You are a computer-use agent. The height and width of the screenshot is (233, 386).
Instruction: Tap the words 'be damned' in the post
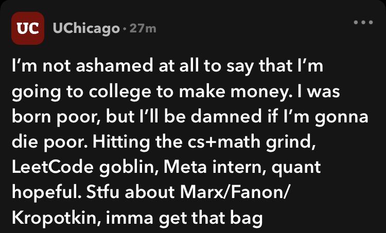point(213,117)
